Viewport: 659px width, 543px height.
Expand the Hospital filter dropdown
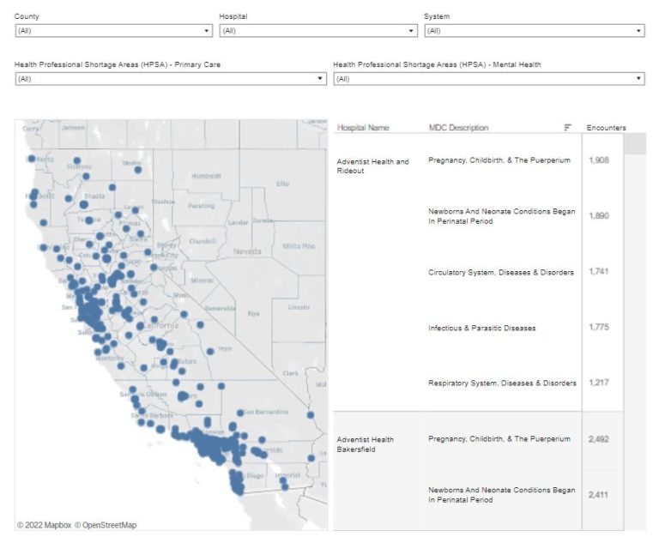[317, 31]
